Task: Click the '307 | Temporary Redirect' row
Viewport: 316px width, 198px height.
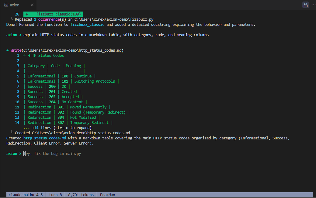Action: tap(68, 123)
